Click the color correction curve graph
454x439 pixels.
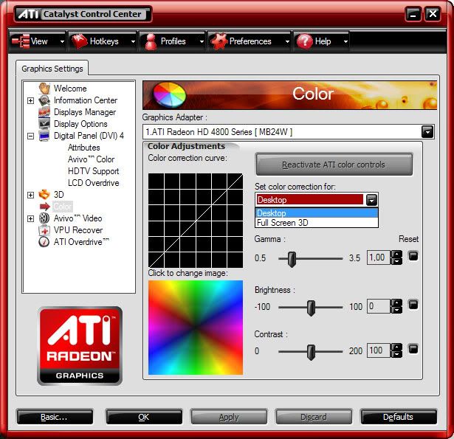pyautogui.click(x=196, y=221)
